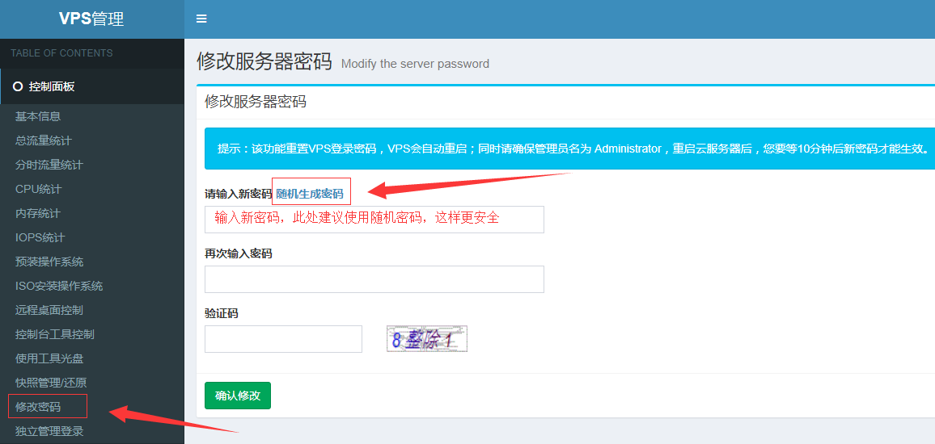The width and height of the screenshot is (935, 444).
Task: Click the blue 提示 notice banner text
Action: pos(573,149)
